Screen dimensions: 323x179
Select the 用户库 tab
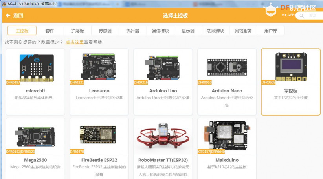tap(271, 31)
